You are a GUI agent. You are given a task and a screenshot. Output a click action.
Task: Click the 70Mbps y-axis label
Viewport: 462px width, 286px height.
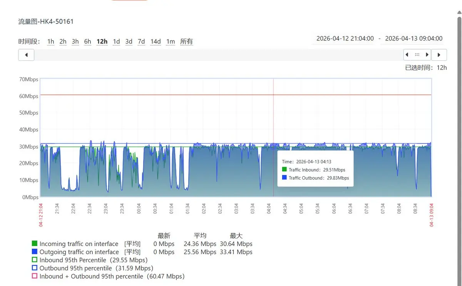(x=29, y=79)
